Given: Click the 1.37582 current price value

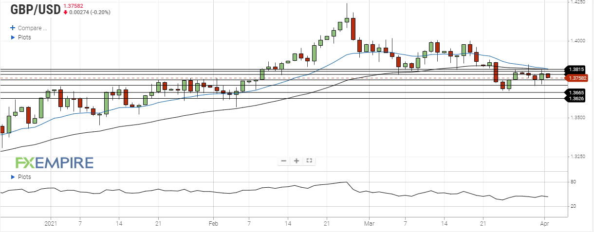Looking at the screenshot, I should (x=74, y=5).
